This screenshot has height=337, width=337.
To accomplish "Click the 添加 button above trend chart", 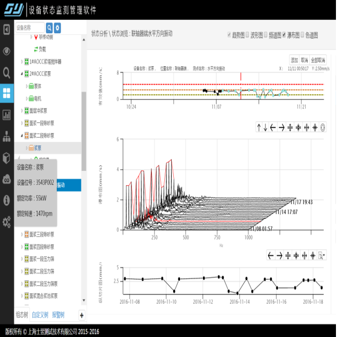I will (x=294, y=60).
